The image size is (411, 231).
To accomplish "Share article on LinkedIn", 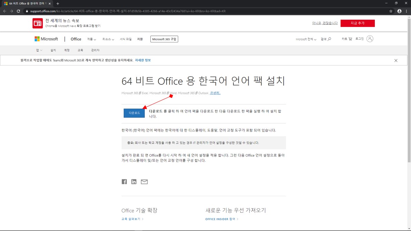I will tap(134, 182).
